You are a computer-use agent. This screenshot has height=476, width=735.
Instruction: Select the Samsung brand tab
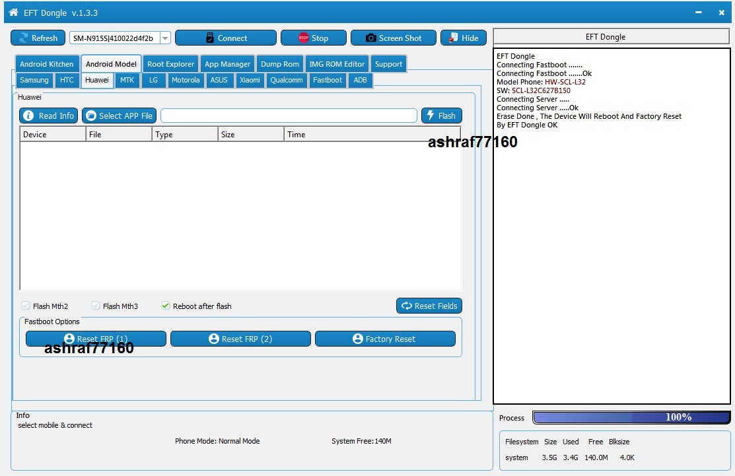34,80
